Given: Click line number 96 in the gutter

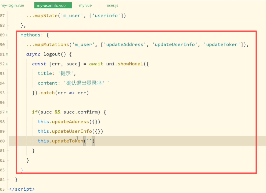Looking at the screenshot, I should coord(2,102).
